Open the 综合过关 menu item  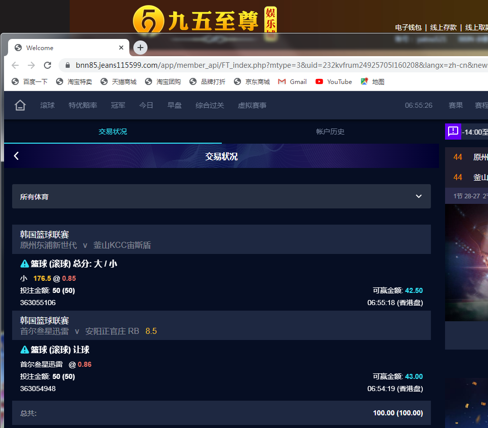click(210, 105)
